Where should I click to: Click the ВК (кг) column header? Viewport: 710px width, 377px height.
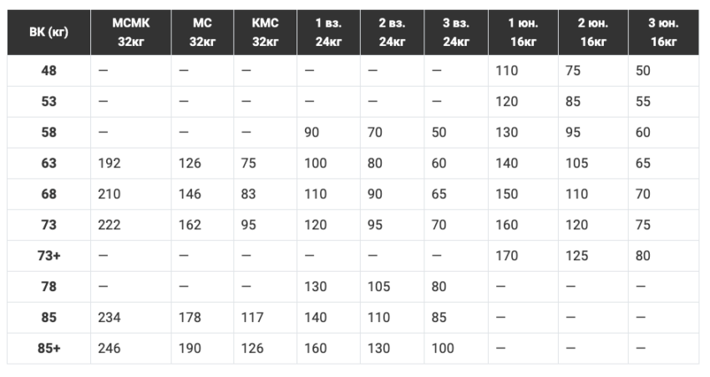(x=49, y=32)
